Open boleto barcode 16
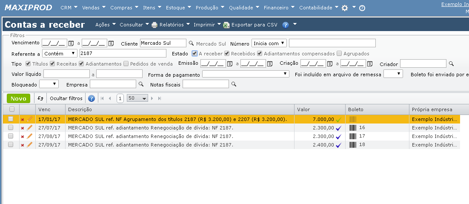This screenshot has width=469, height=204. (x=353, y=128)
